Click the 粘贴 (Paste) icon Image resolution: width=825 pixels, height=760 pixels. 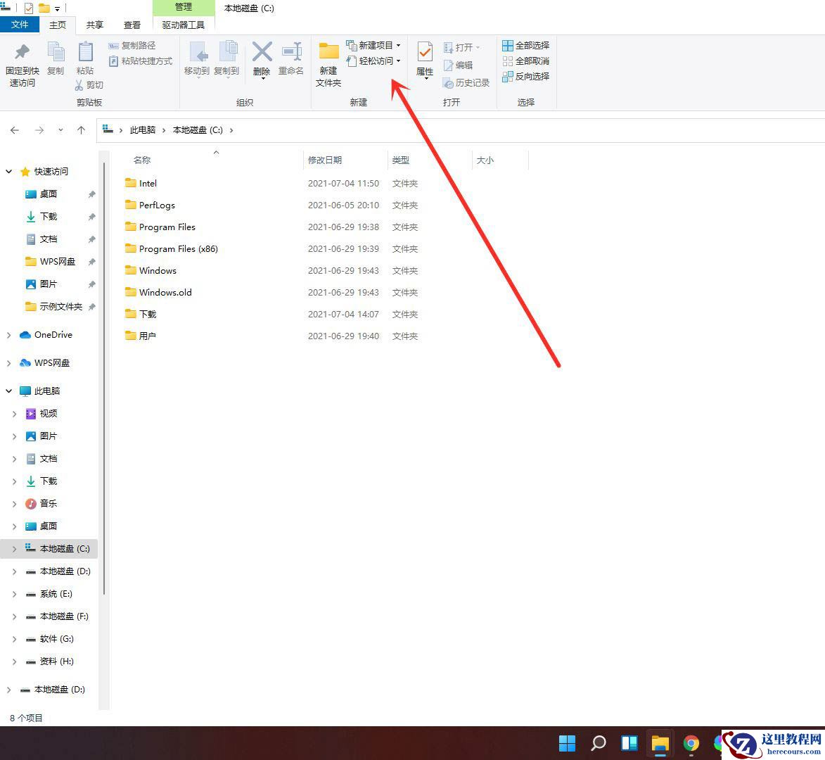(84, 60)
